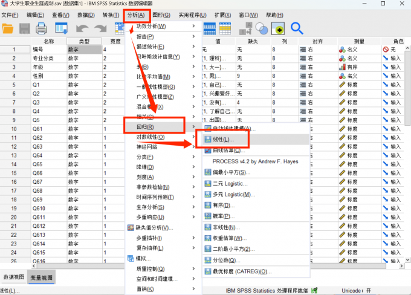Click vertical scrollbar down arrow
The height and width of the screenshot is (295, 411).
407,259
